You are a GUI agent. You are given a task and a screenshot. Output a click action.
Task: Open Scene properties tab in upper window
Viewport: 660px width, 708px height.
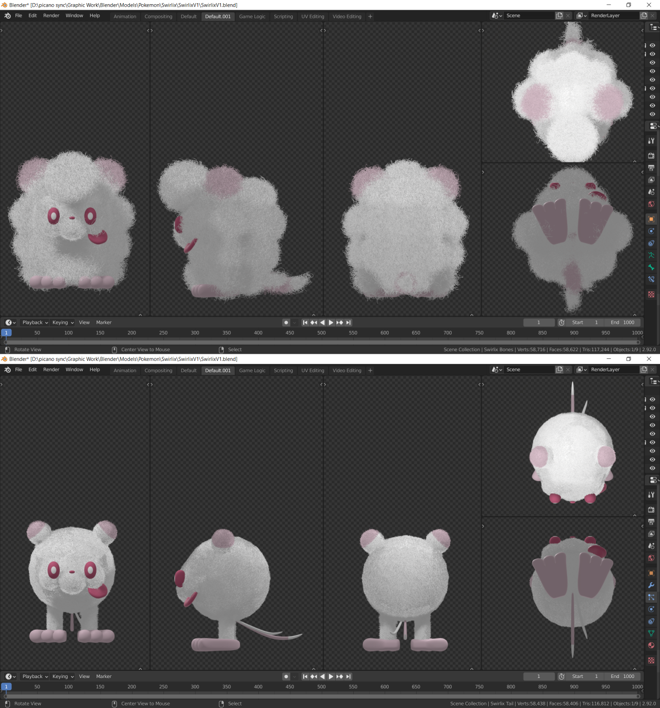click(651, 192)
